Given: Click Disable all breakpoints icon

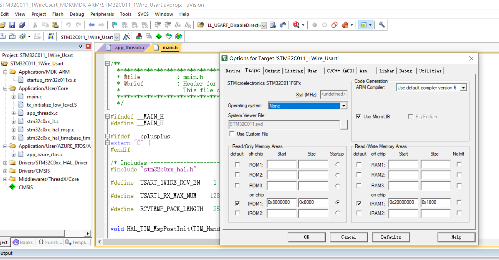Looking at the screenshot, I should pos(334,25).
